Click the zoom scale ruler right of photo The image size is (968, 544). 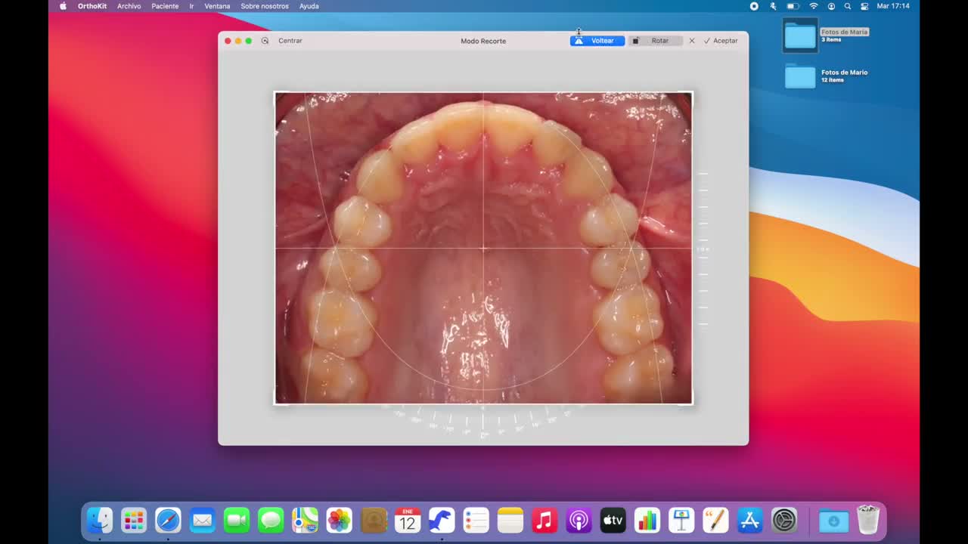703,249
